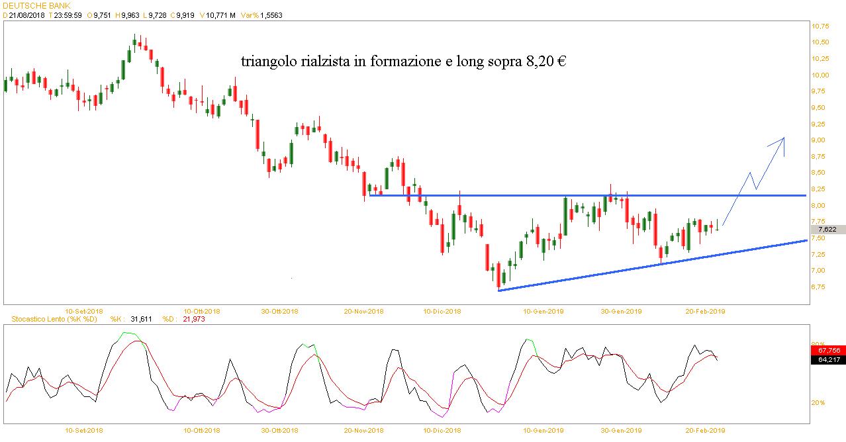846x442 pixels.
Task: Click the 6,75 price axis label
Action: click(x=820, y=287)
